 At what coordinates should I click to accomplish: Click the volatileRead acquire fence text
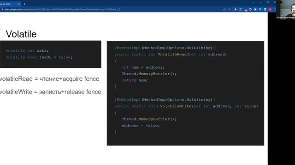tap(49, 79)
